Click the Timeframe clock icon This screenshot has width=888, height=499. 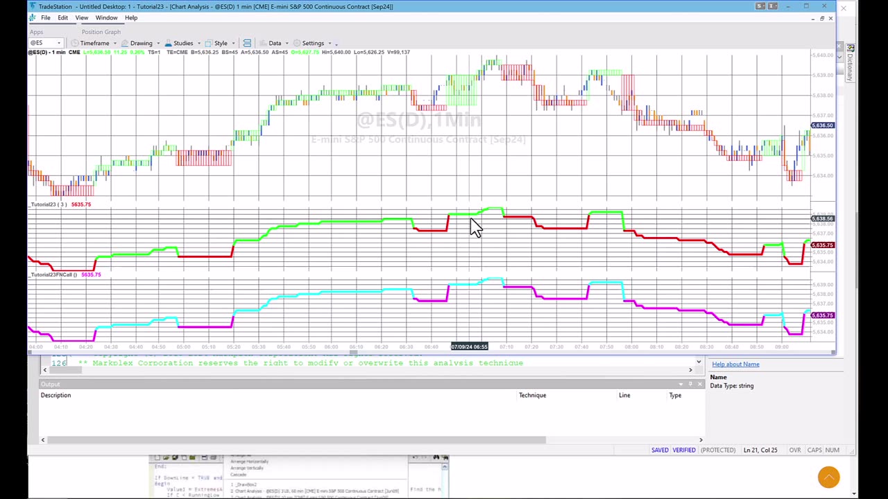[74, 43]
